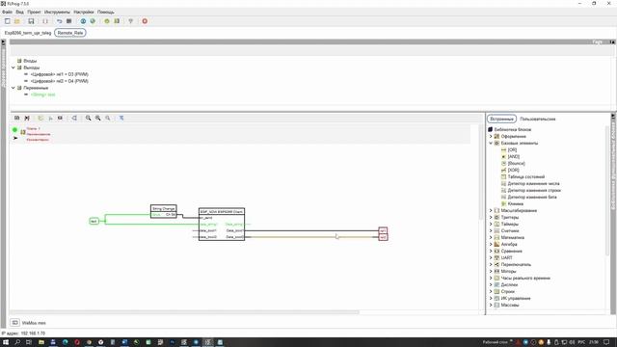Select Детектор изменения бита block
The image size is (617, 347).
(532, 197)
